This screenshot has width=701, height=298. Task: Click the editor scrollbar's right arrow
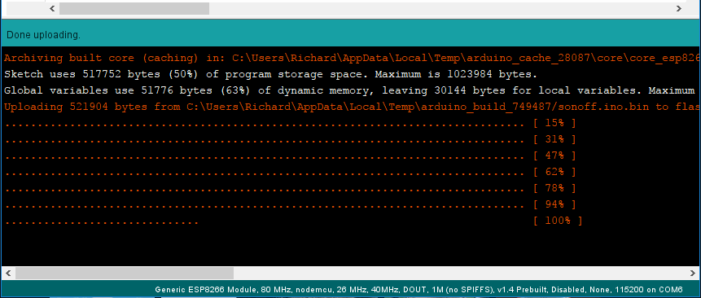pos(679,8)
